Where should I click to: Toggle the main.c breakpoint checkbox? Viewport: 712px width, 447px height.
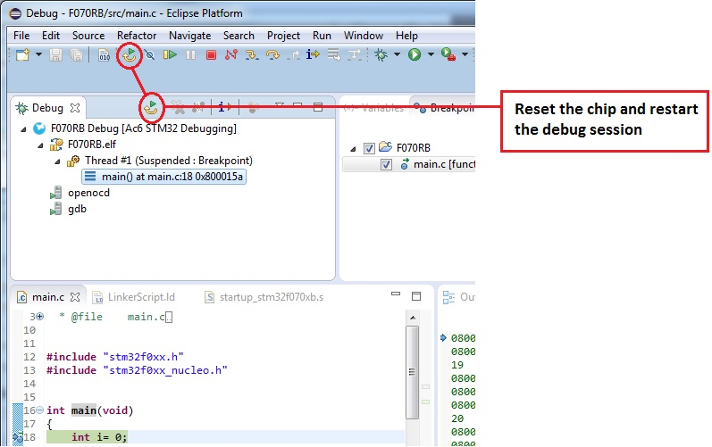coord(387,164)
